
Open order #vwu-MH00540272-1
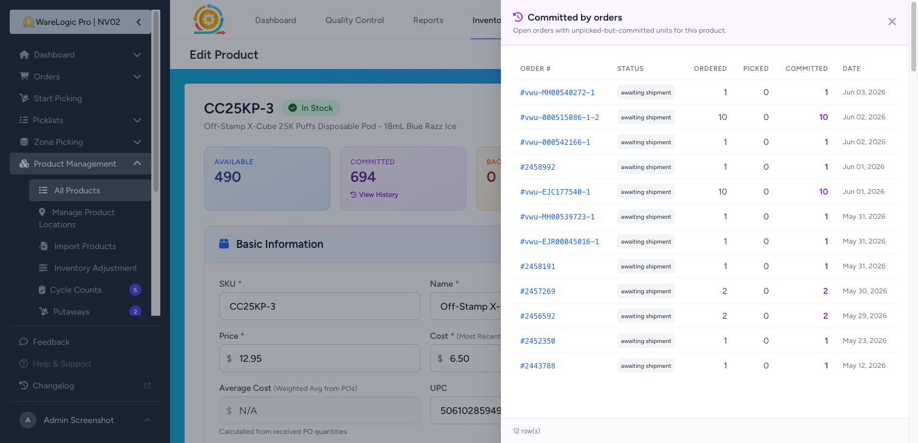[557, 93]
